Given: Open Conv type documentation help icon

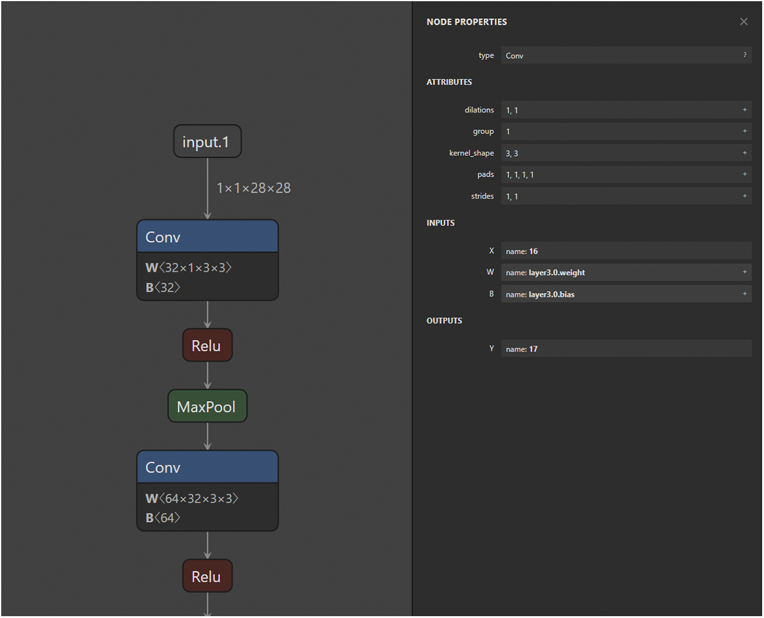Looking at the screenshot, I should click(x=744, y=55).
